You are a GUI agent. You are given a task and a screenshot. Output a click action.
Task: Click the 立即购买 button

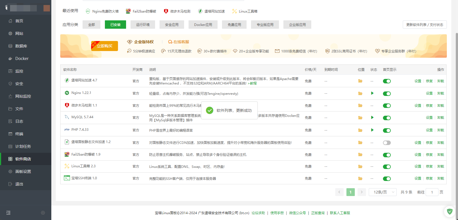pos(105,46)
